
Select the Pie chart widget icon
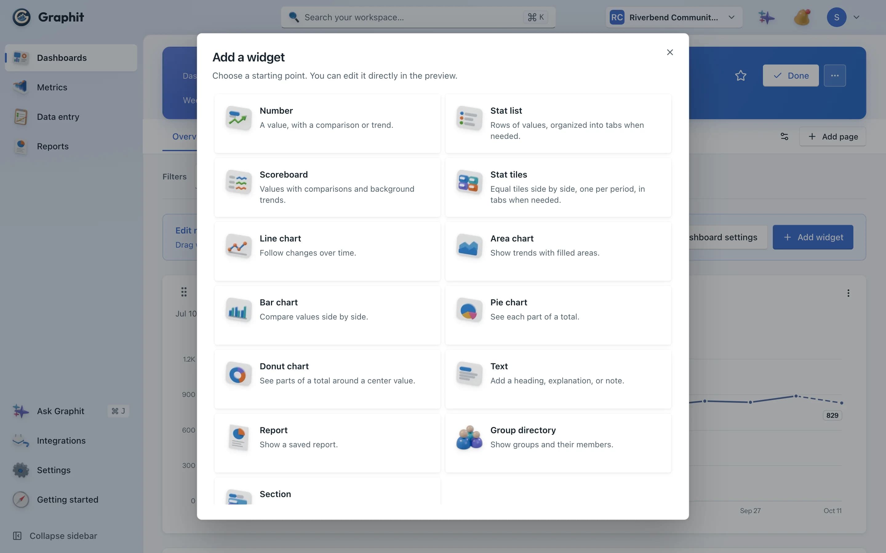tap(469, 310)
